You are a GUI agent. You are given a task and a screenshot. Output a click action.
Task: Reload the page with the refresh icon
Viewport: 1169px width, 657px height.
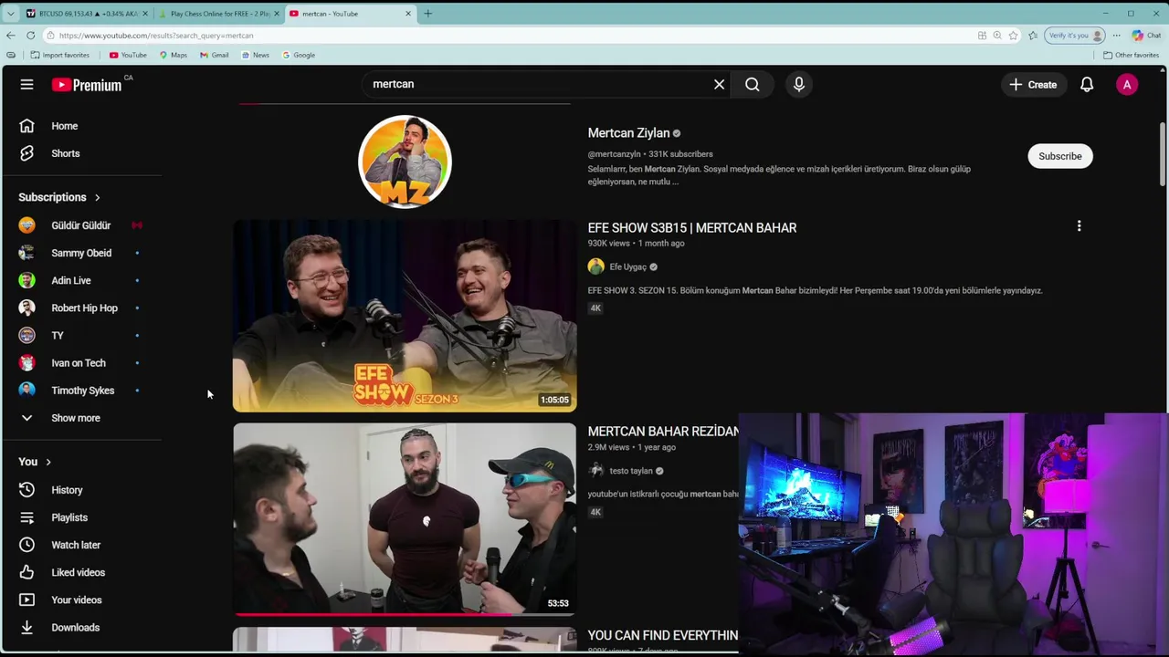click(x=30, y=36)
